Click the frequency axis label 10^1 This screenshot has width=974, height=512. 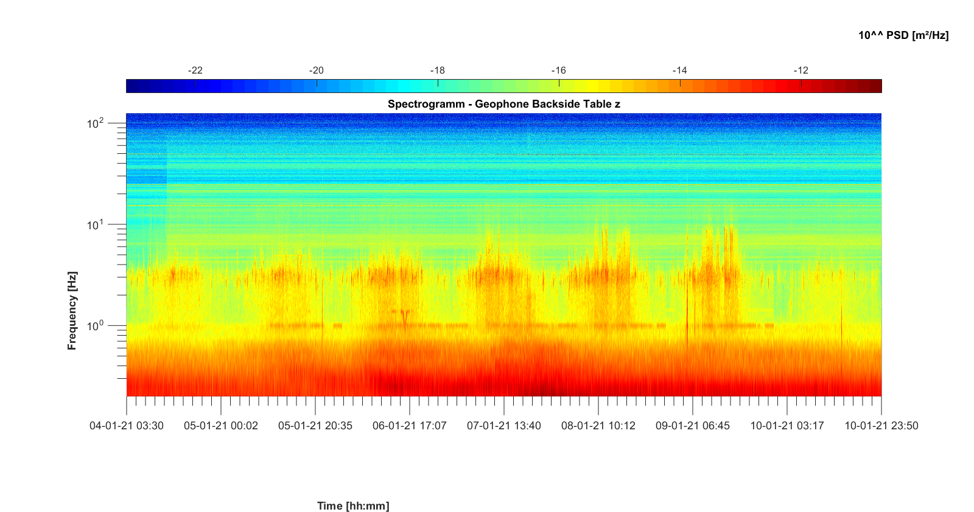pos(96,225)
